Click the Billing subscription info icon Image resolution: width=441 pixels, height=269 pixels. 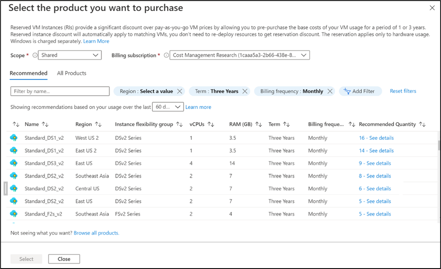pyautogui.click(x=166, y=55)
